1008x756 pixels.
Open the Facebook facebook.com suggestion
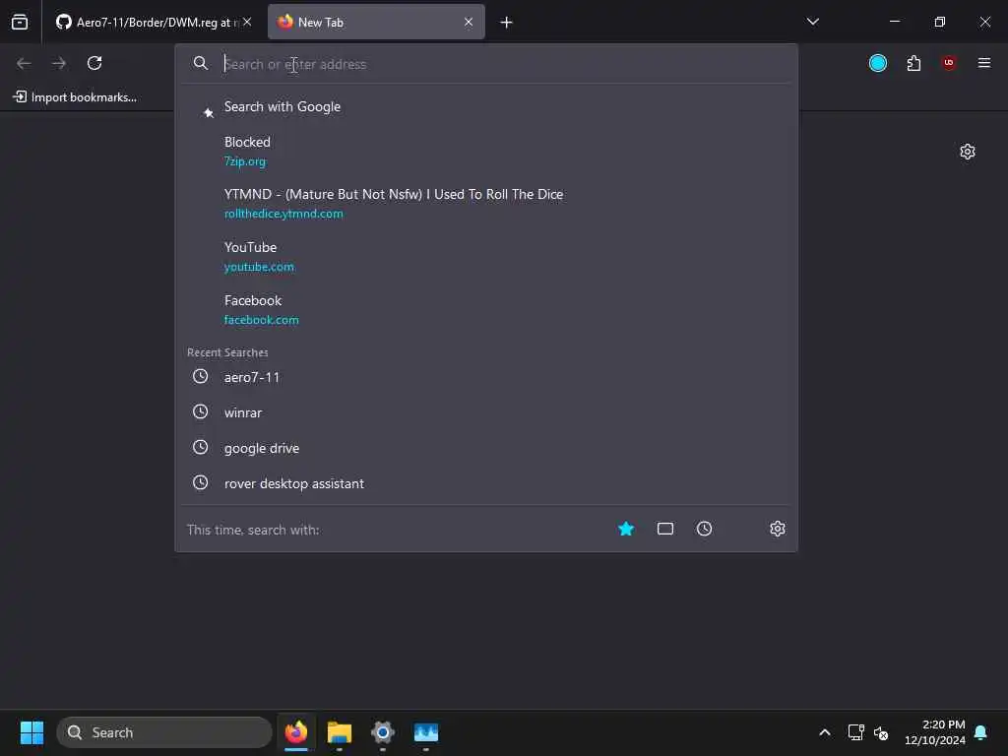(x=486, y=310)
